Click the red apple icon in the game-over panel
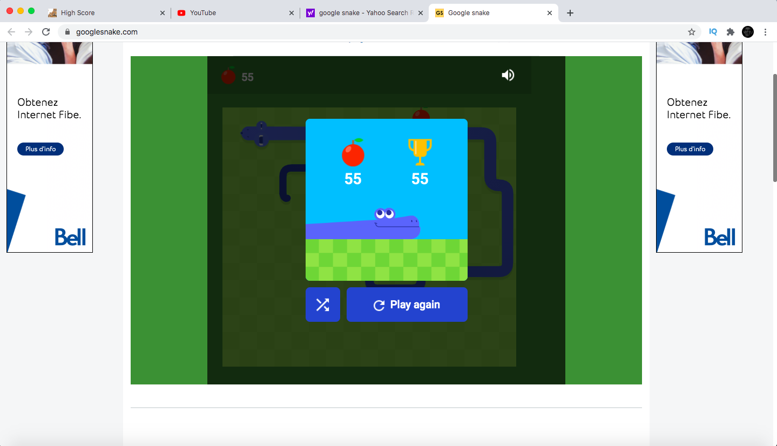The height and width of the screenshot is (446, 777). click(x=353, y=152)
